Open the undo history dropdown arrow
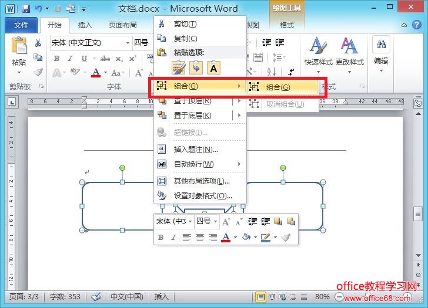 click(x=47, y=9)
